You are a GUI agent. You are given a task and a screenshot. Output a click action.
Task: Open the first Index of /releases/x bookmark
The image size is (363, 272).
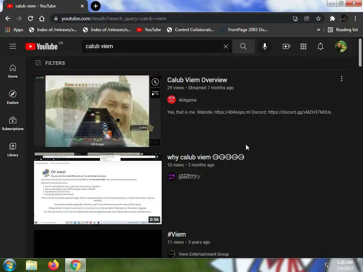53,30
